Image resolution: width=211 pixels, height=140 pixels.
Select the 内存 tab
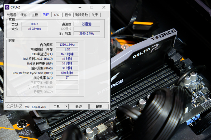[x=46, y=15]
